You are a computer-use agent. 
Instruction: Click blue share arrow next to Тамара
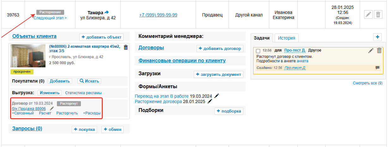107,12
